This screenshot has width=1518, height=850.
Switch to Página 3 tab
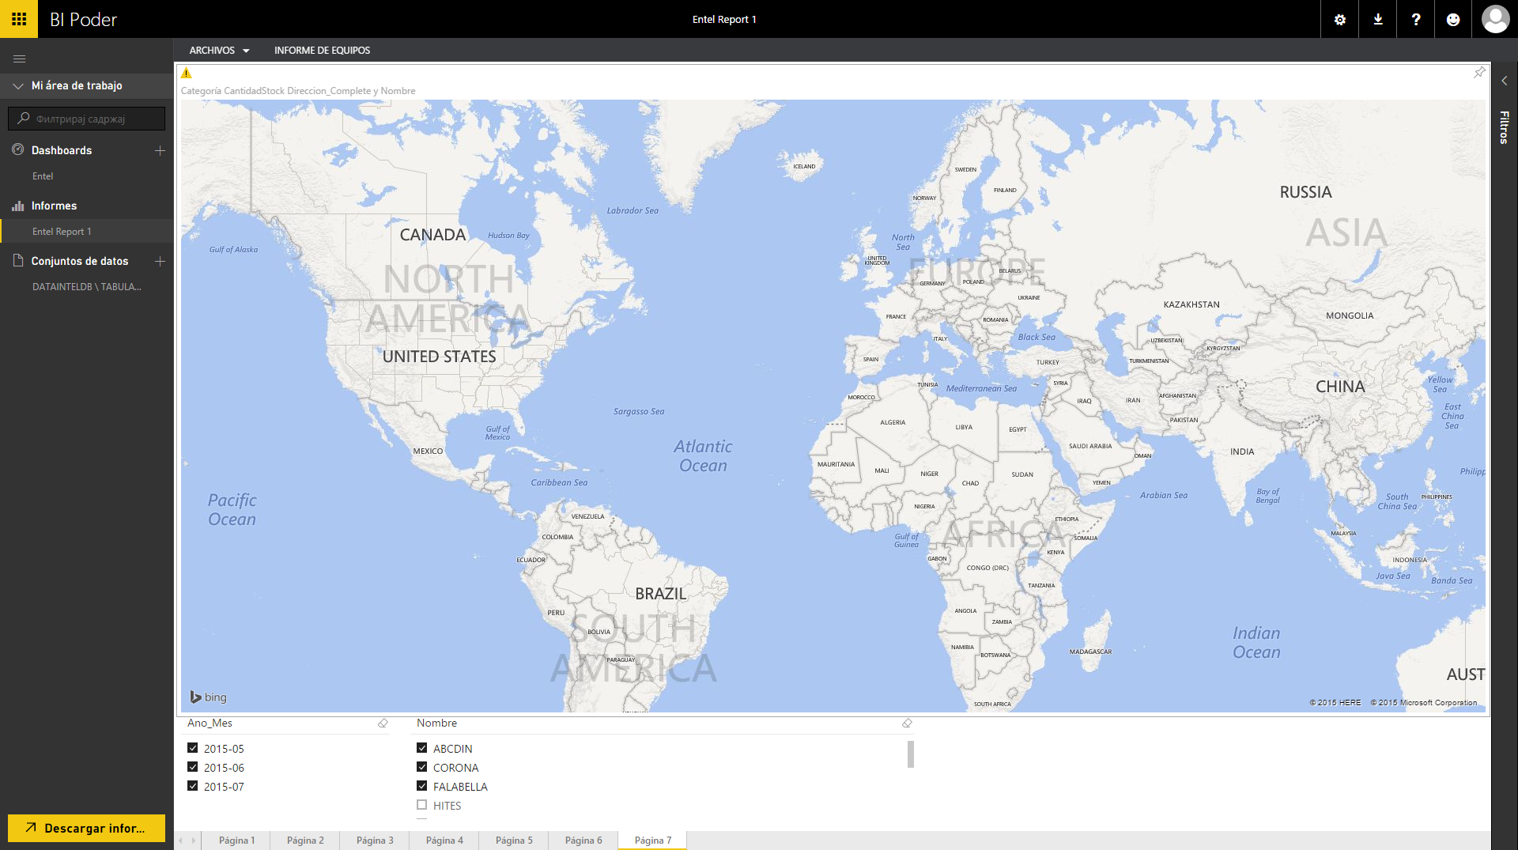pos(375,841)
